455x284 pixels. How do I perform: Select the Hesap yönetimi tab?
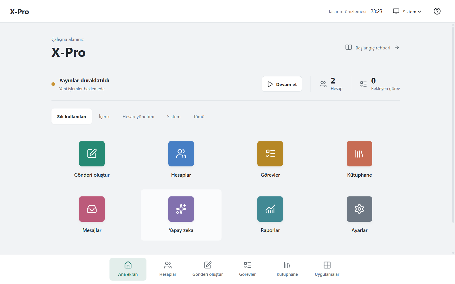(138, 116)
